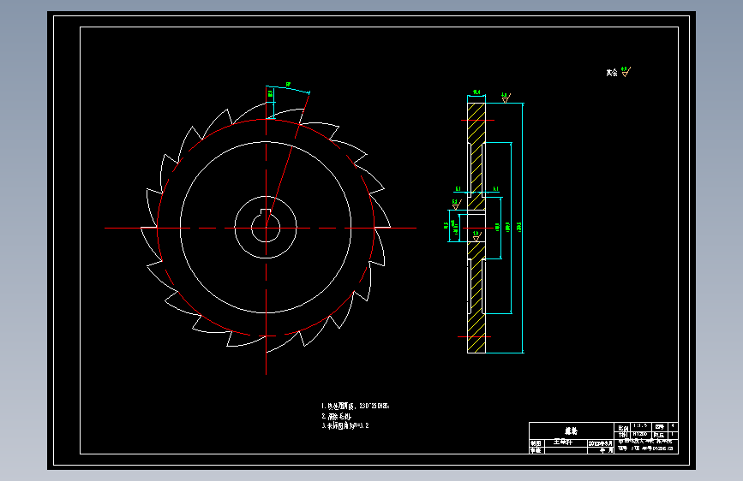This screenshot has width=743, height=481.
Task: Click the 制图 label in title block
Action: (536, 443)
